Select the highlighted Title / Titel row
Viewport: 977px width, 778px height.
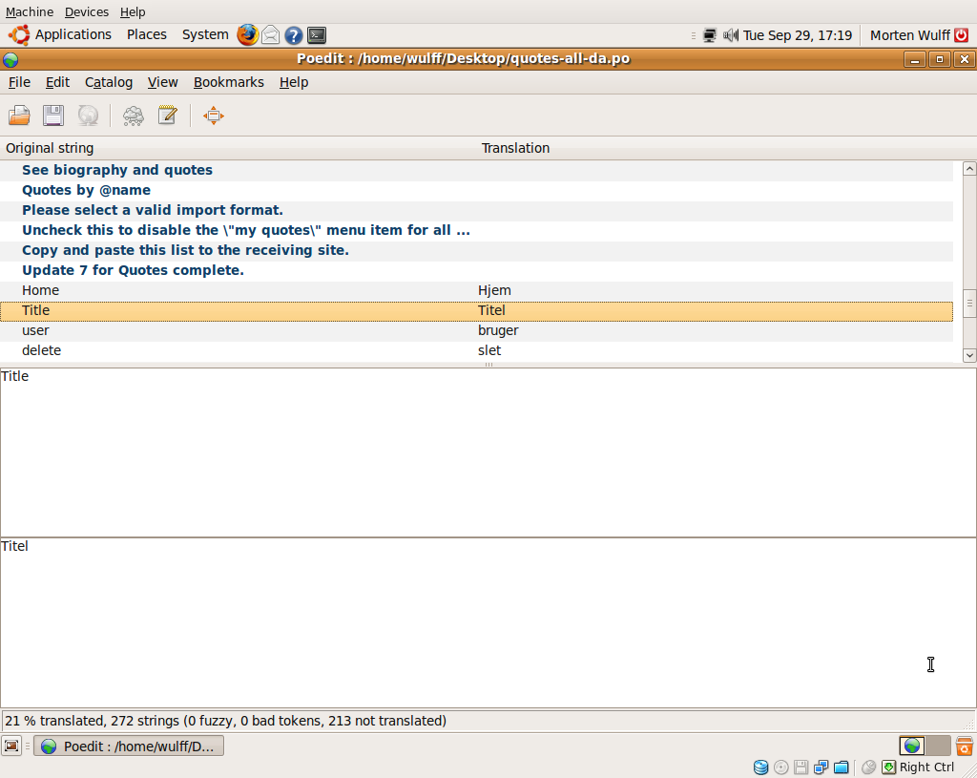(x=477, y=310)
